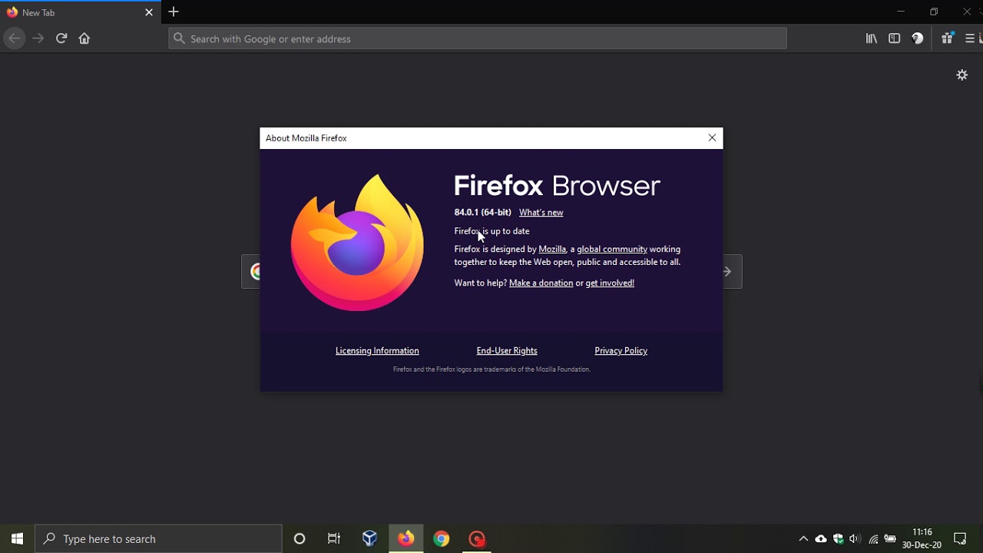Close the About Mozilla Firefox dialog
This screenshot has height=553, width=983.
[712, 138]
